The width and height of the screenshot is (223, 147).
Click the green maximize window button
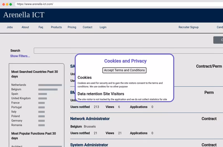pyautogui.click(x=11, y=4)
